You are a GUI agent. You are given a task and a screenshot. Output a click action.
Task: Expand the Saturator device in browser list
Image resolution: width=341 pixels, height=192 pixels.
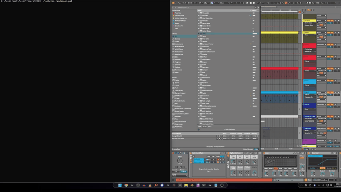click(x=199, y=67)
